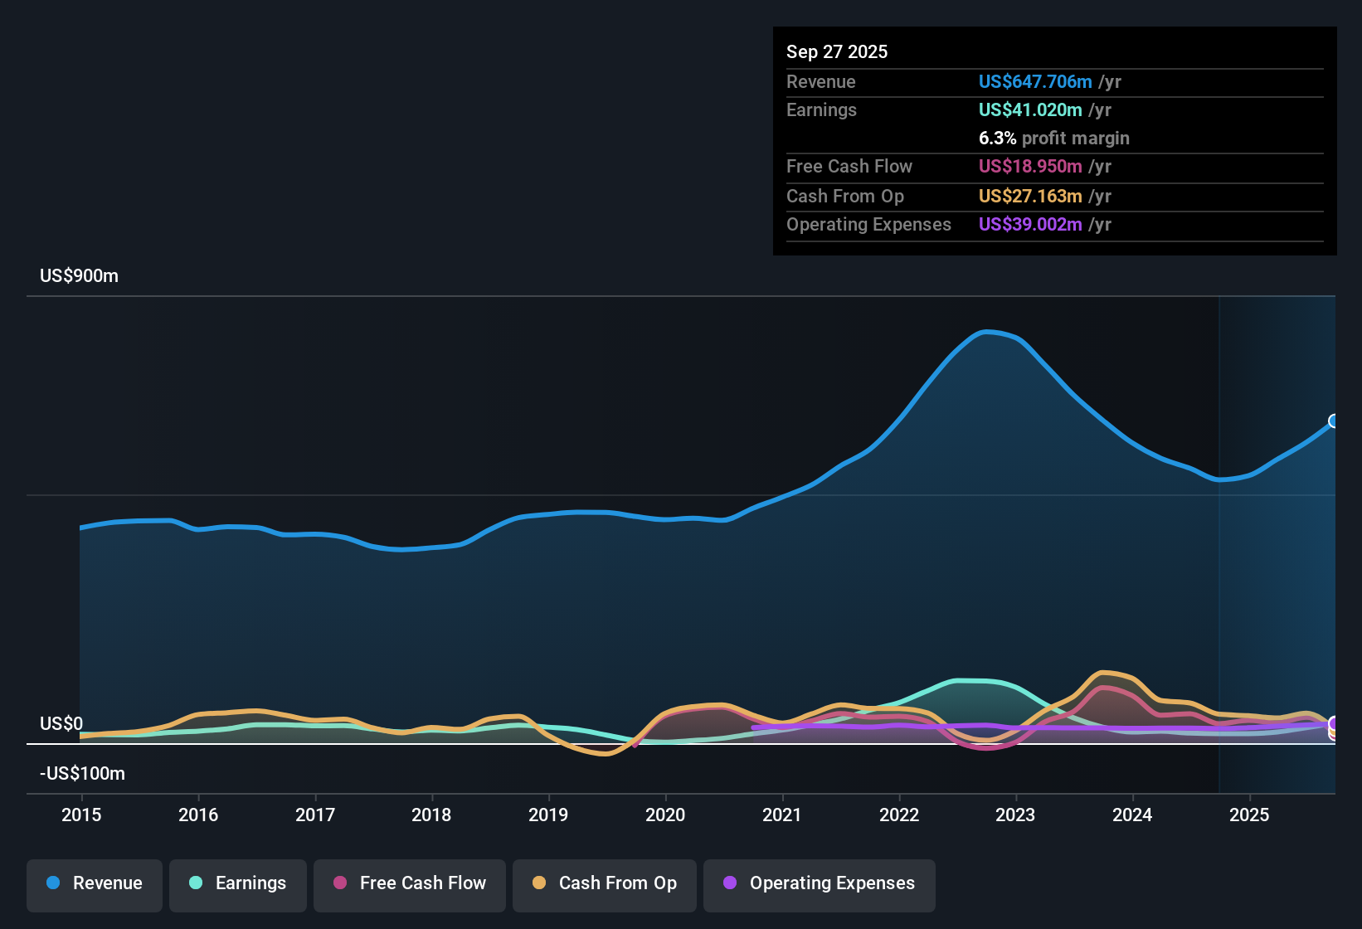Screen dimensions: 1362x929
Task: Toggle the Revenue series visibility
Action: click(x=94, y=883)
